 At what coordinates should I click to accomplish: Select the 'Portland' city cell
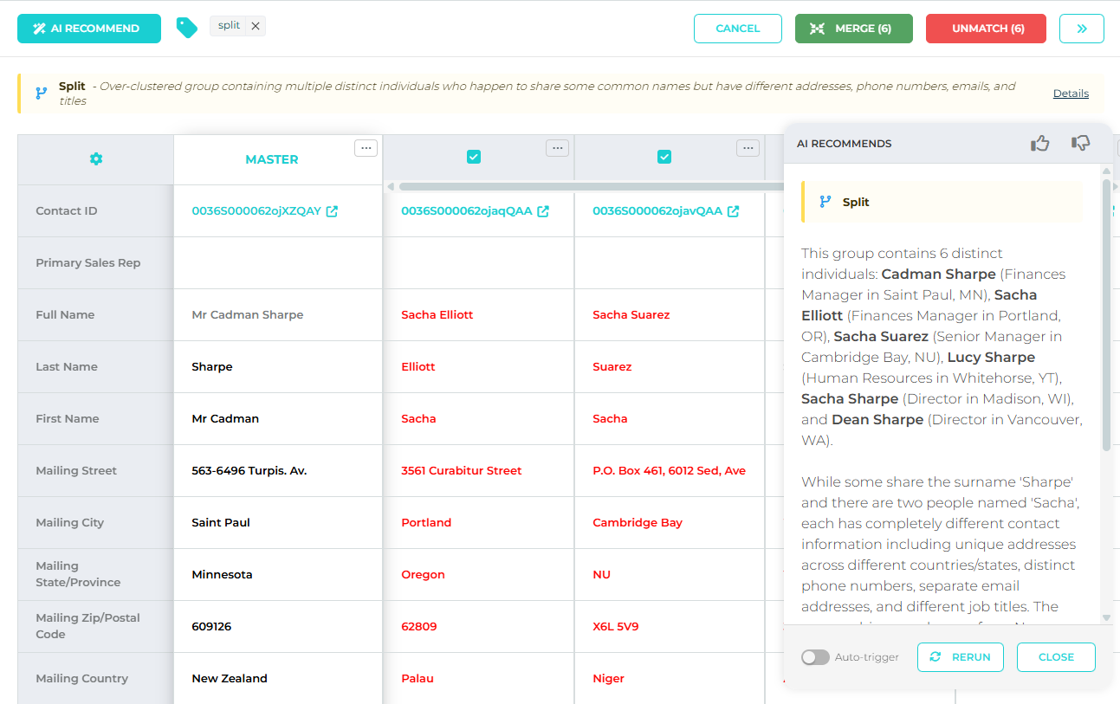point(478,523)
